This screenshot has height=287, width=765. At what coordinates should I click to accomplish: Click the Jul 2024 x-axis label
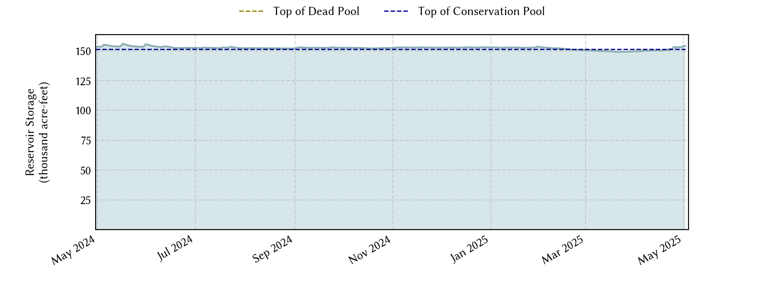click(x=175, y=248)
